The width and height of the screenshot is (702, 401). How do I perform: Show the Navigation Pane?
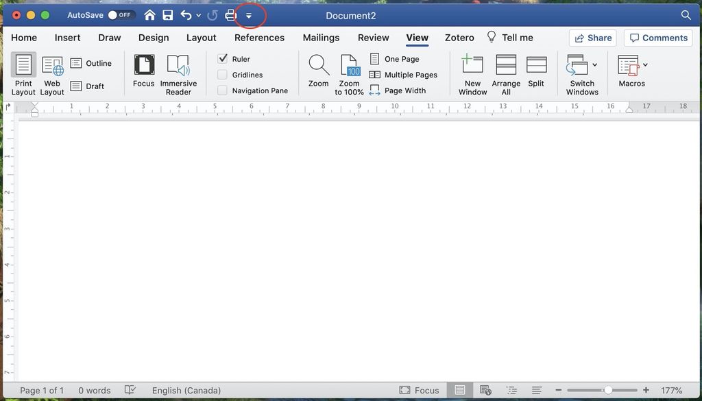tap(222, 90)
